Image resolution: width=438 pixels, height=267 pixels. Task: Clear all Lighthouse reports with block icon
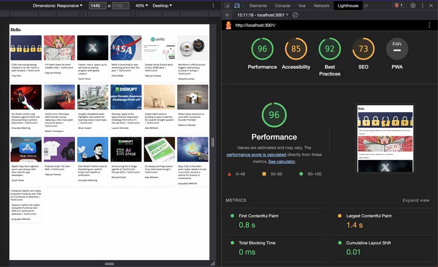(x=294, y=14)
